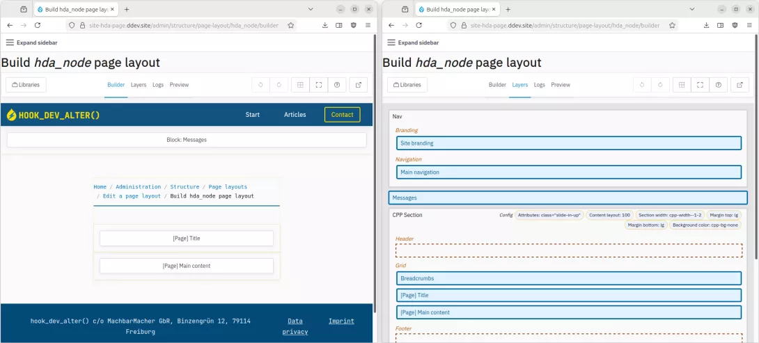Image resolution: width=759 pixels, height=343 pixels.
Task: Select the Messages layer in the right window
Action: (x=568, y=198)
